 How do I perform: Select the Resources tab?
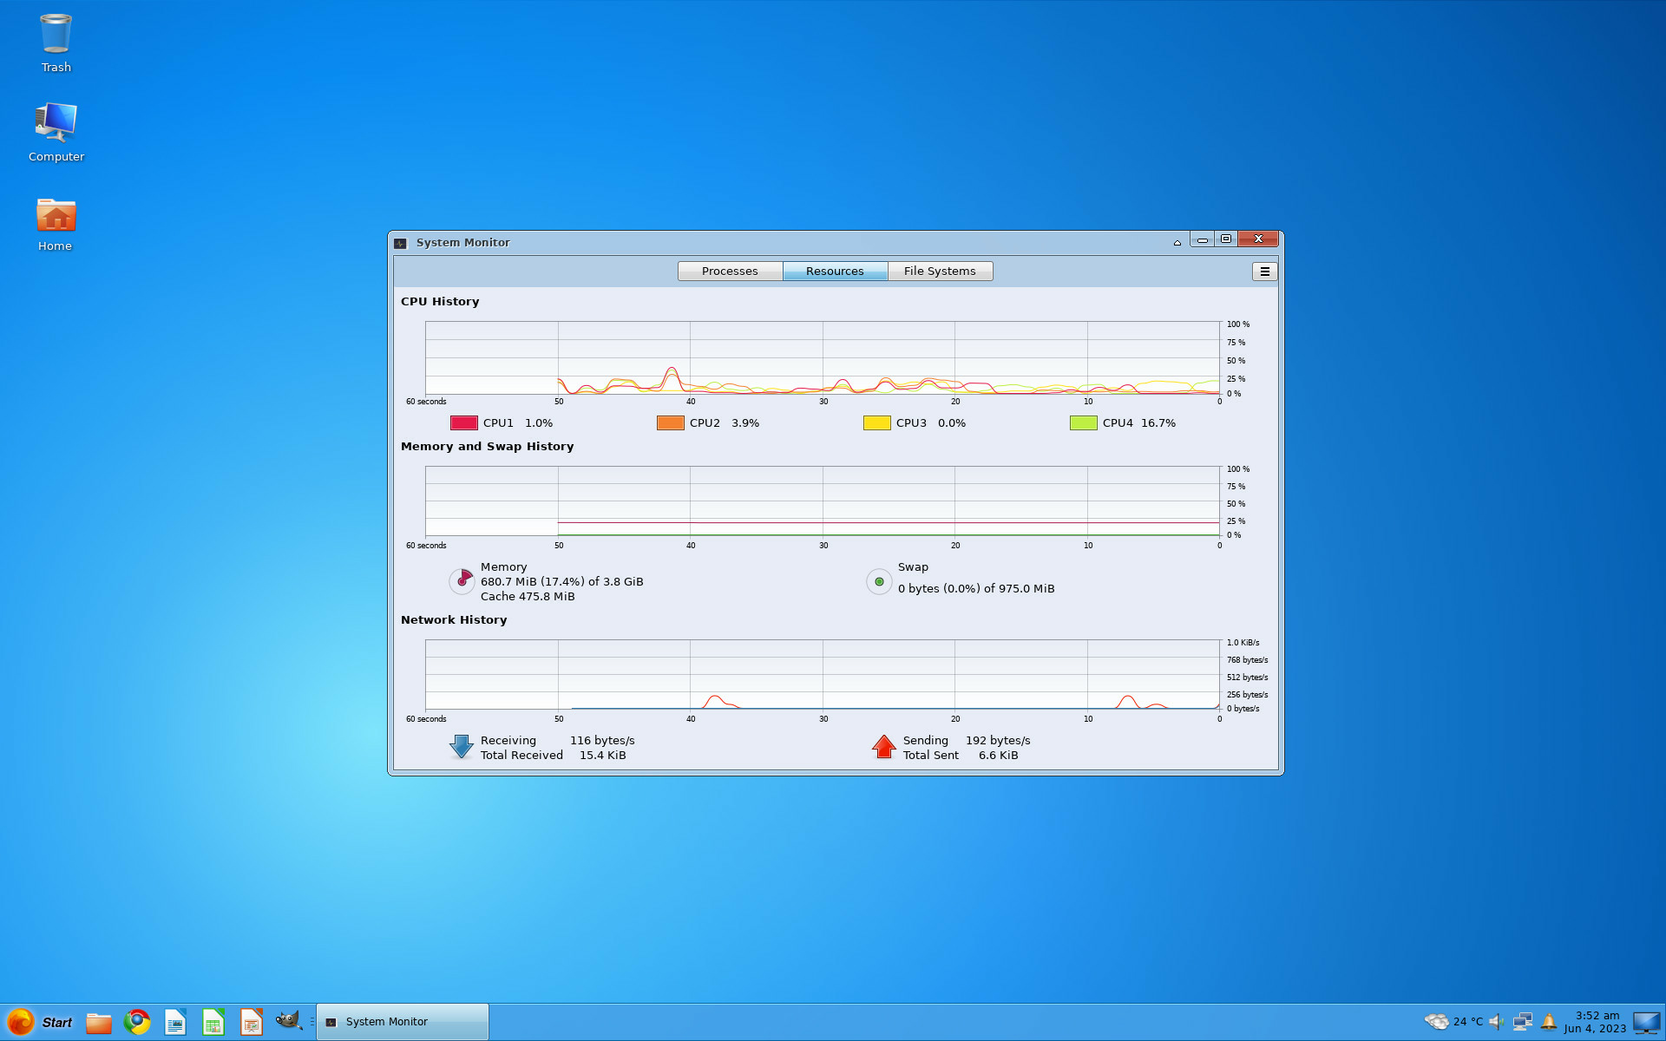point(835,272)
